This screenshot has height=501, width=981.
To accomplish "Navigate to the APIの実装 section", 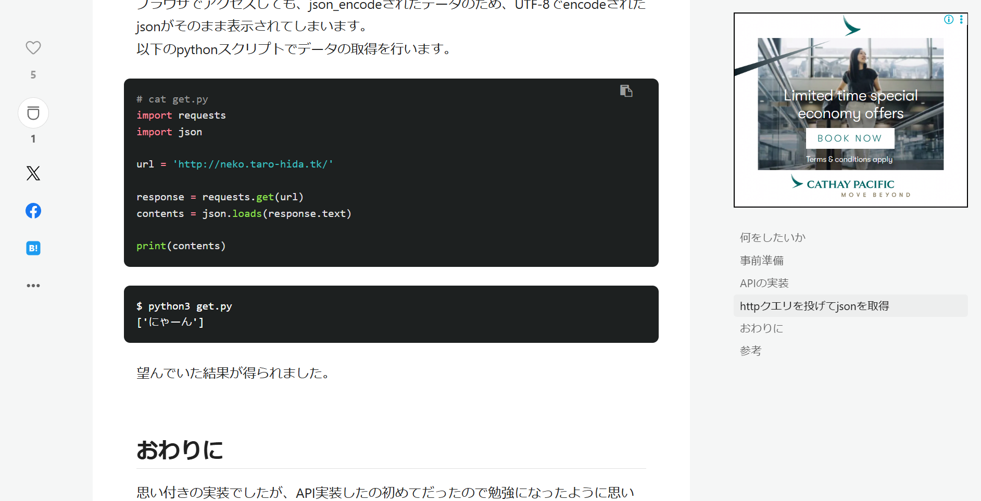I will pos(764,283).
